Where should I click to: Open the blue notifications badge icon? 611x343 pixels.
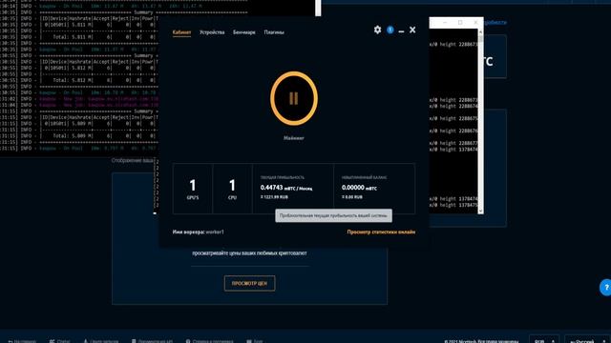[x=390, y=30]
